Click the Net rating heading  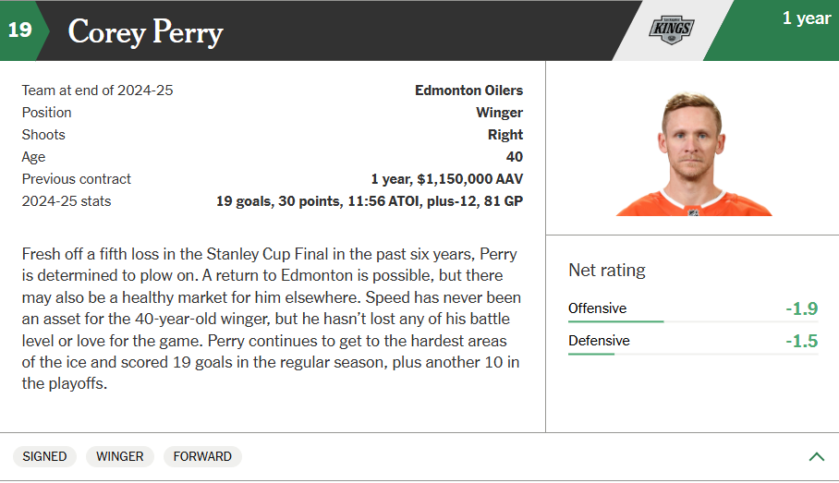pos(607,270)
